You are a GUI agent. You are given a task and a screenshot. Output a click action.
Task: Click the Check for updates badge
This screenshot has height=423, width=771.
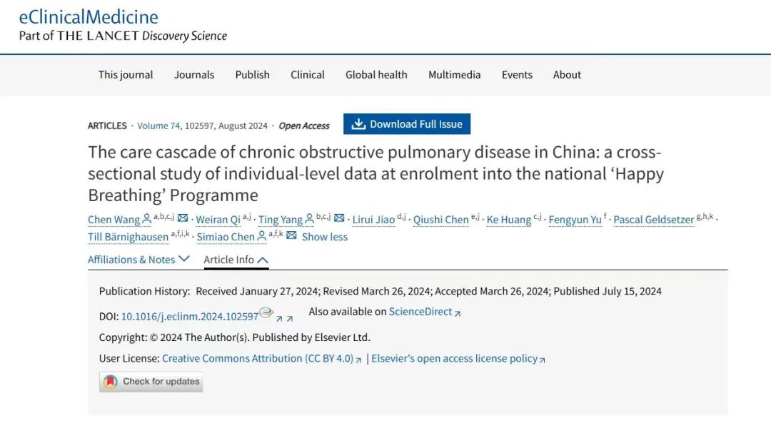click(x=151, y=382)
